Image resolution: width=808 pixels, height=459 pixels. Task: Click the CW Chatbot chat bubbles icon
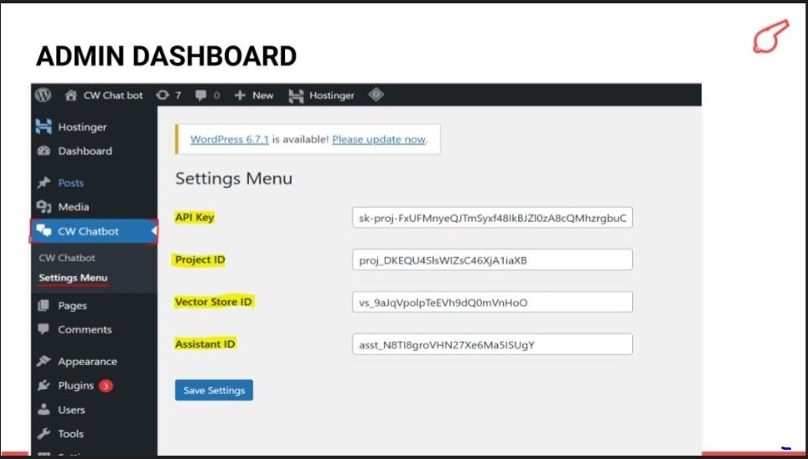[44, 231]
